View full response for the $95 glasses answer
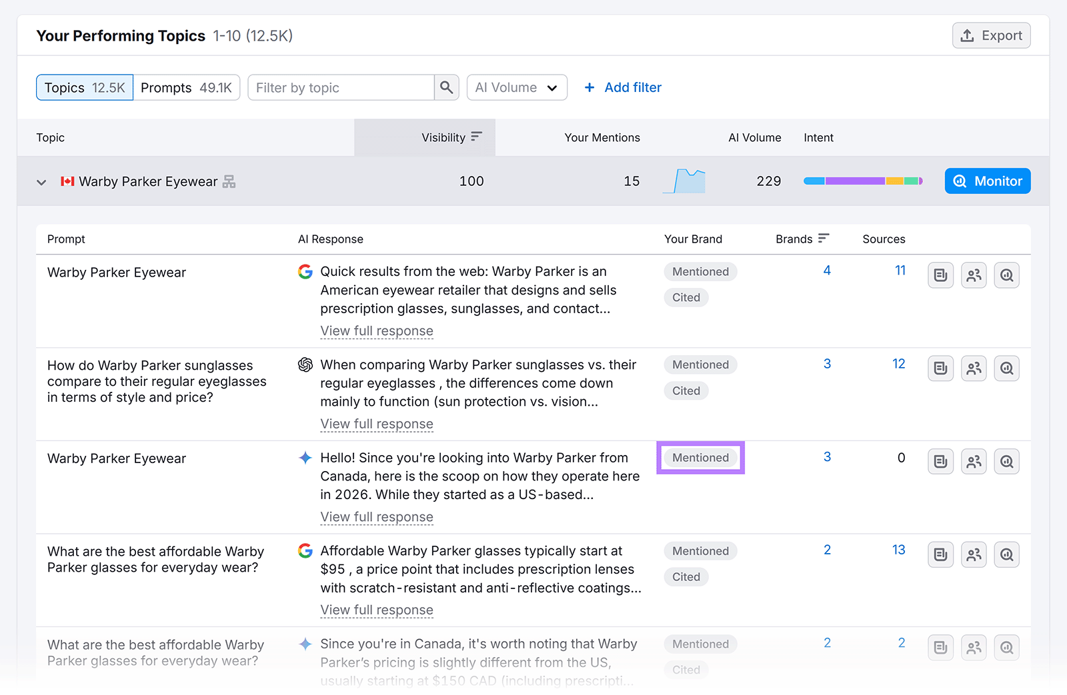Screen dimensions: 1067x695 click(x=377, y=610)
